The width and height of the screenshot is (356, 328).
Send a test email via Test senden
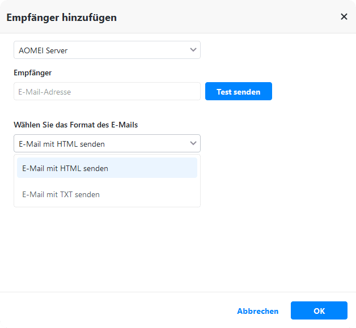pos(238,92)
